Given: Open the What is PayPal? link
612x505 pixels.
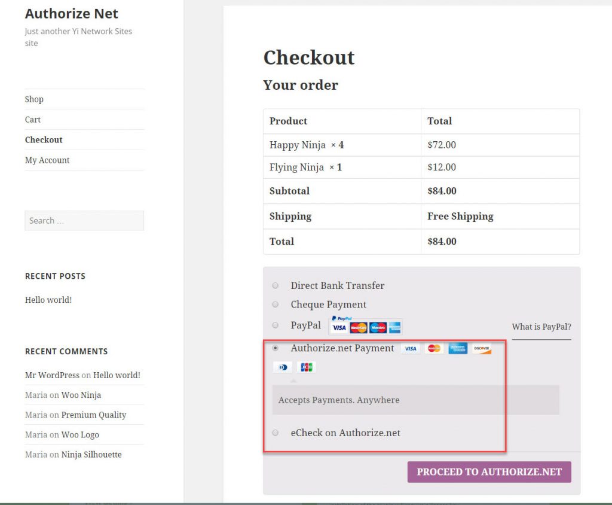Looking at the screenshot, I should click(541, 327).
